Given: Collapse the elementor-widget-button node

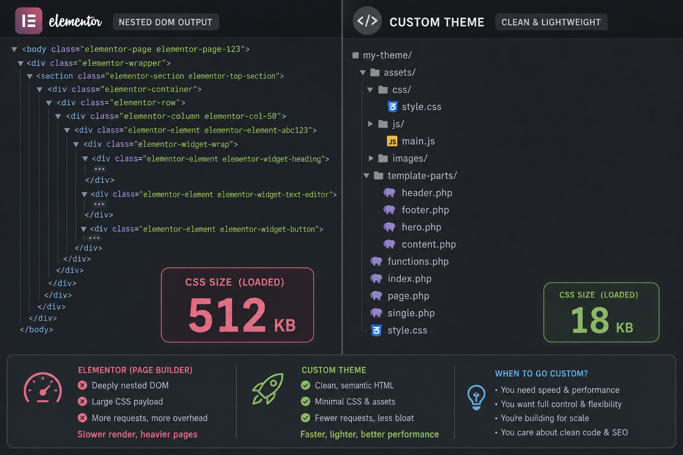Looking at the screenshot, I should [x=84, y=229].
